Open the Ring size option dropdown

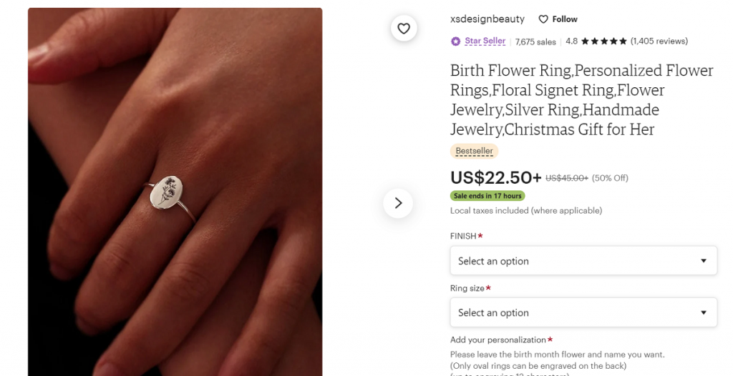point(583,312)
